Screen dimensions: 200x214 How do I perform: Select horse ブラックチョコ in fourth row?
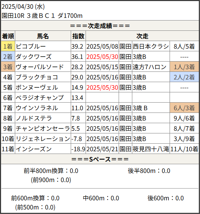pyautogui.click(x=37, y=77)
